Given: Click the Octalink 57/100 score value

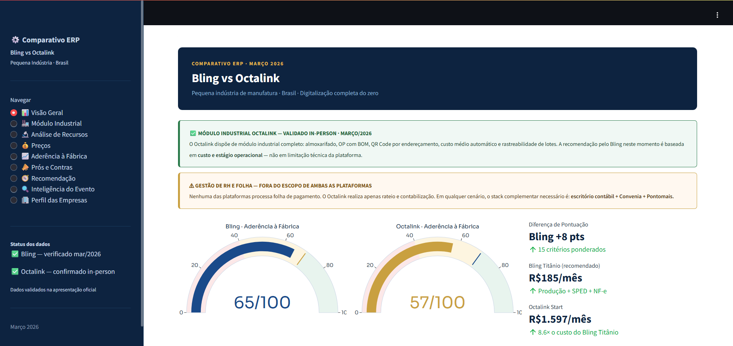Looking at the screenshot, I should tap(437, 302).
